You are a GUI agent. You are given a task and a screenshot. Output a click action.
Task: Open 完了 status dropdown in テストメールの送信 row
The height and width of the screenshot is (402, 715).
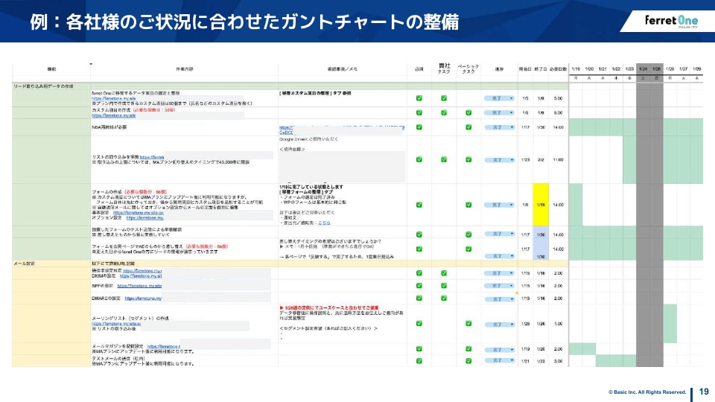coord(499,360)
